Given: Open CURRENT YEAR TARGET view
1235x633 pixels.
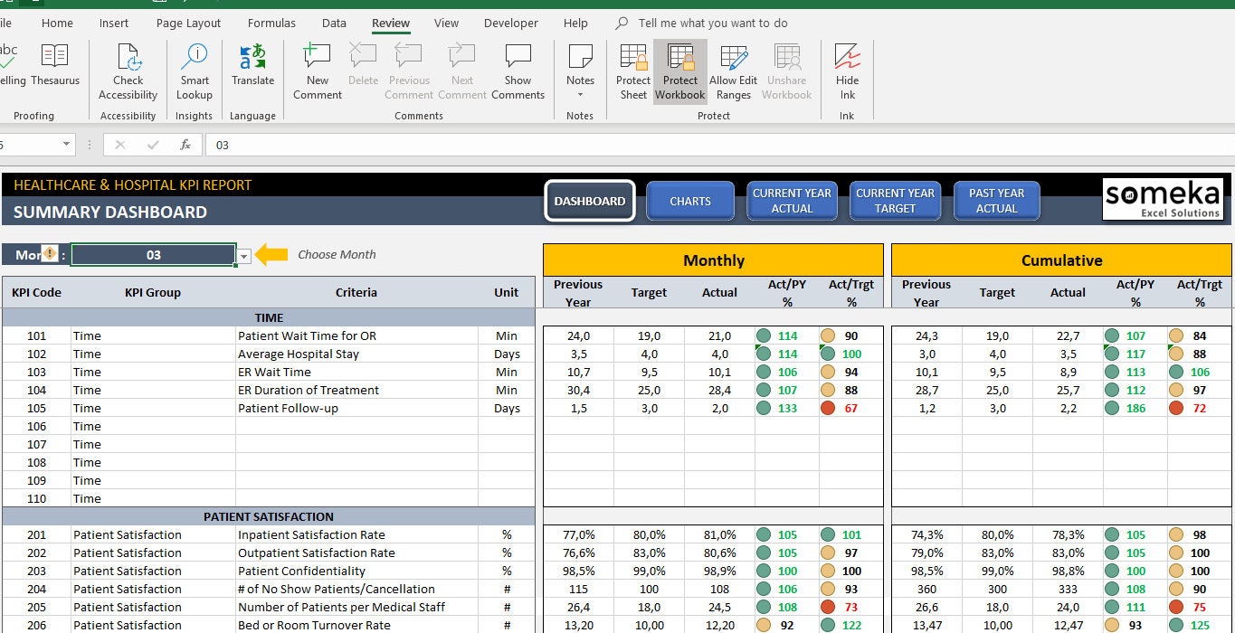Looking at the screenshot, I should pos(895,201).
